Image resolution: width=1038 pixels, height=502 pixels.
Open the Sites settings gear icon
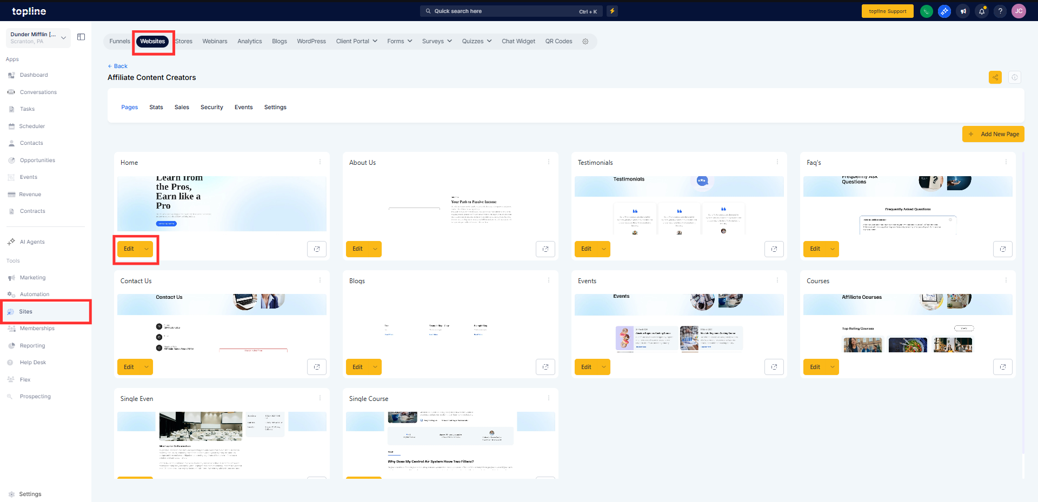pyautogui.click(x=585, y=42)
